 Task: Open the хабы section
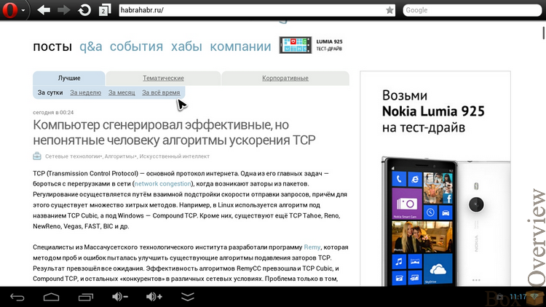(186, 47)
